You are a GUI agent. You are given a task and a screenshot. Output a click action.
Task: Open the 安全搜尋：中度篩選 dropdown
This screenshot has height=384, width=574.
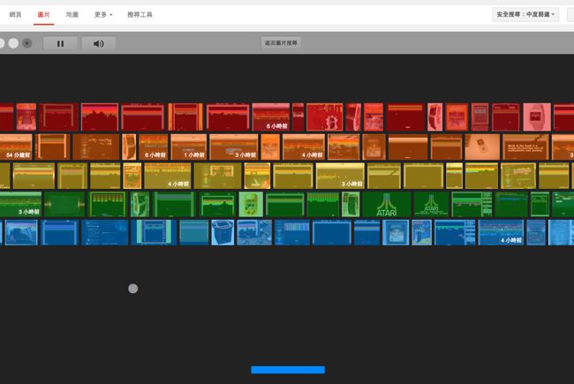pyautogui.click(x=525, y=14)
